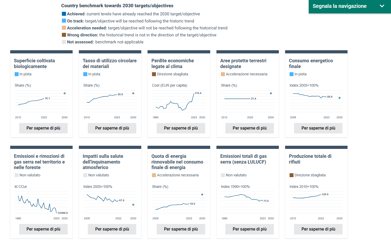Open Per saperne di più for Tasso di utilizzo circolare
Viewport: 391px width, 241px height.
tap(112, 128)
